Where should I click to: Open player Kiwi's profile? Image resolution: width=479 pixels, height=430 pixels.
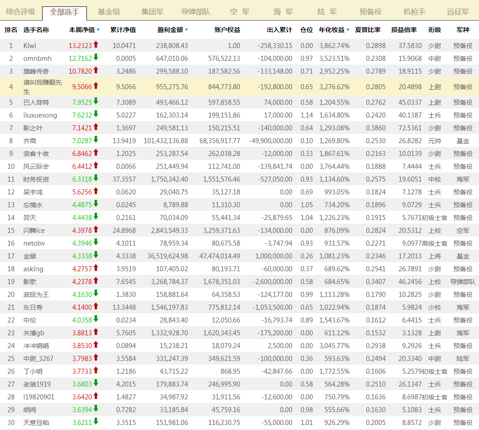click(30, 46)
